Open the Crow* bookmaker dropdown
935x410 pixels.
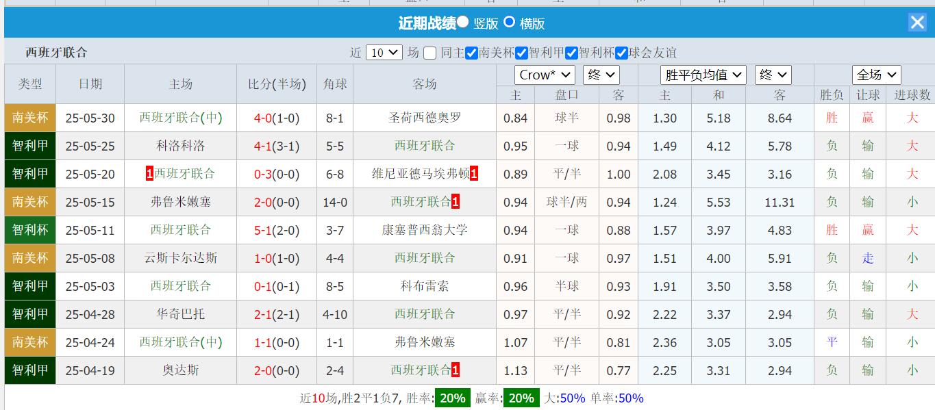click(545, 75)
